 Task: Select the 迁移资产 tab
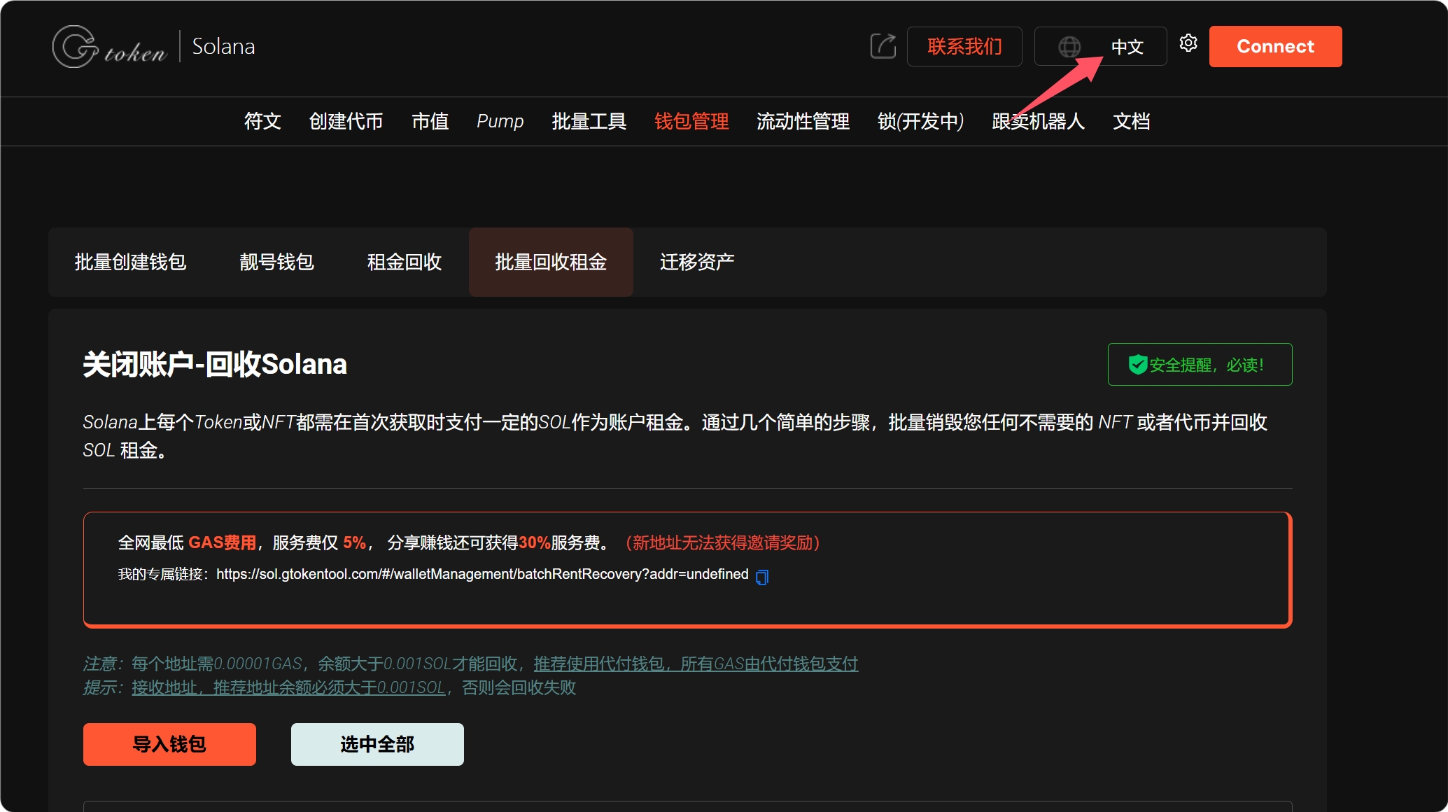click(696, 262)
